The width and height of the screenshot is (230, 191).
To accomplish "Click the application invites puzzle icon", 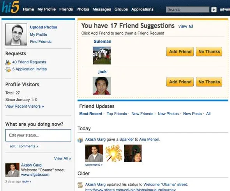I will (8, 69).
